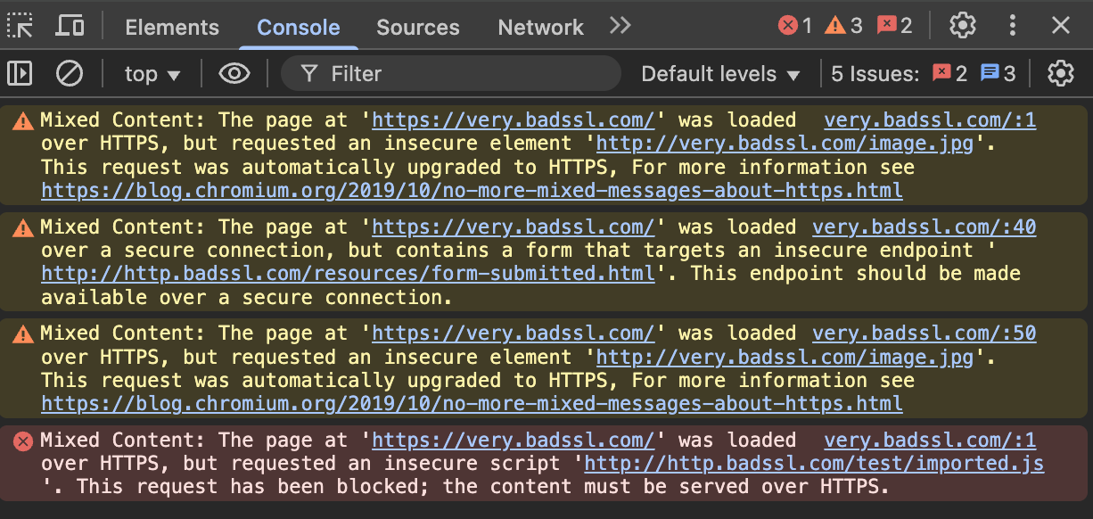
Task: Open the Default levels dropdown
Action: click(720, 74)
